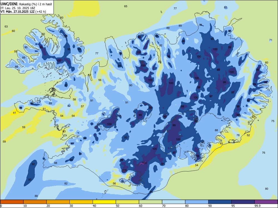278x208 pixels.
Task: Click the humidity value '65' on the map
Action: click(x=126, y=6)
